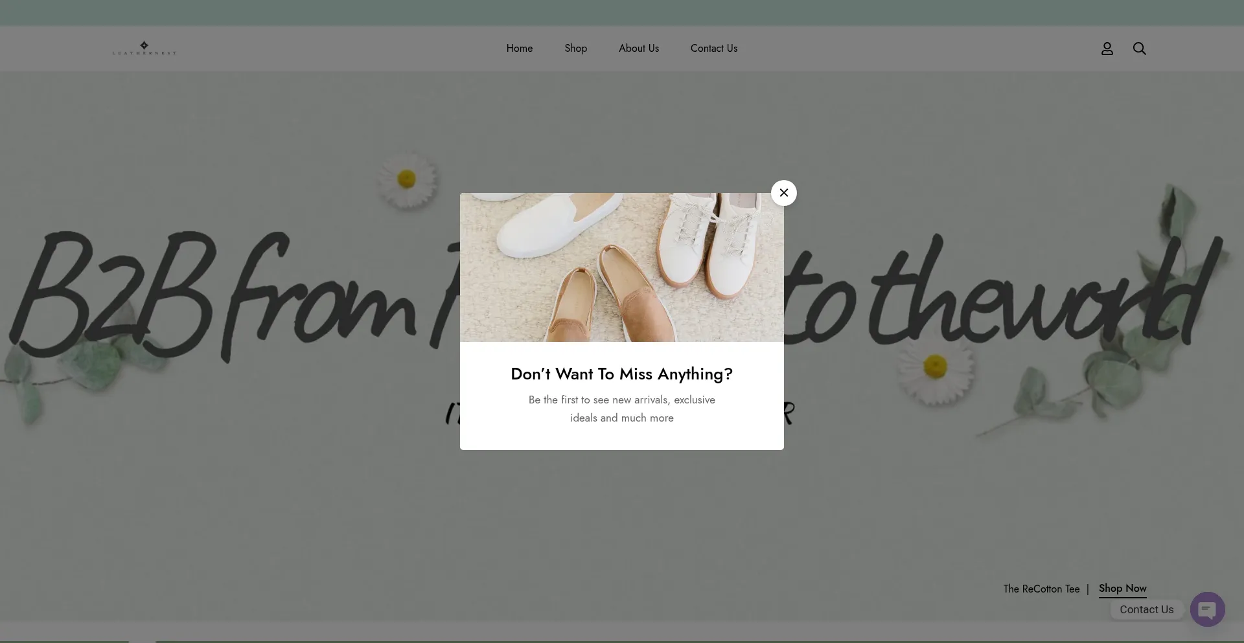Click the popup subtext about new arrivals
The height and width of the screenshot is (643, 1244).
click(621, 409)
